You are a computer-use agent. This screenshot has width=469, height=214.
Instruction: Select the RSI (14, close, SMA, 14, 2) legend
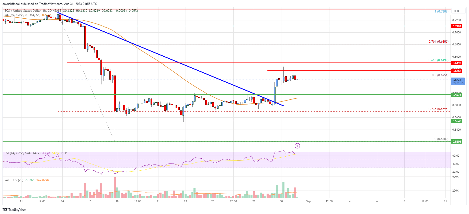[x=22, y=153]
